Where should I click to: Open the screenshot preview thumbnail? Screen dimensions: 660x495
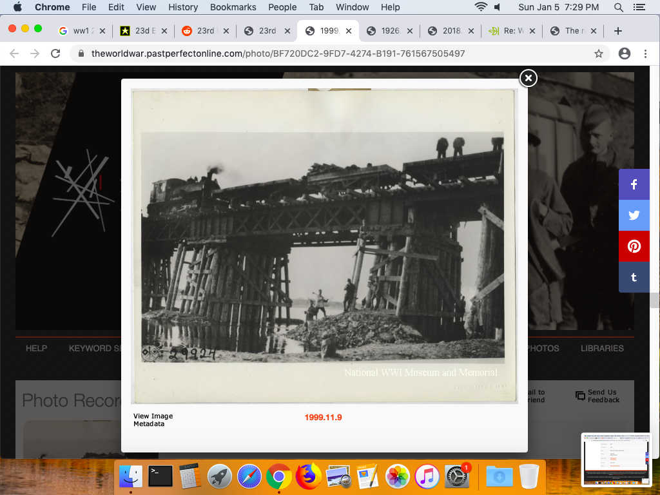coord(617,458)
